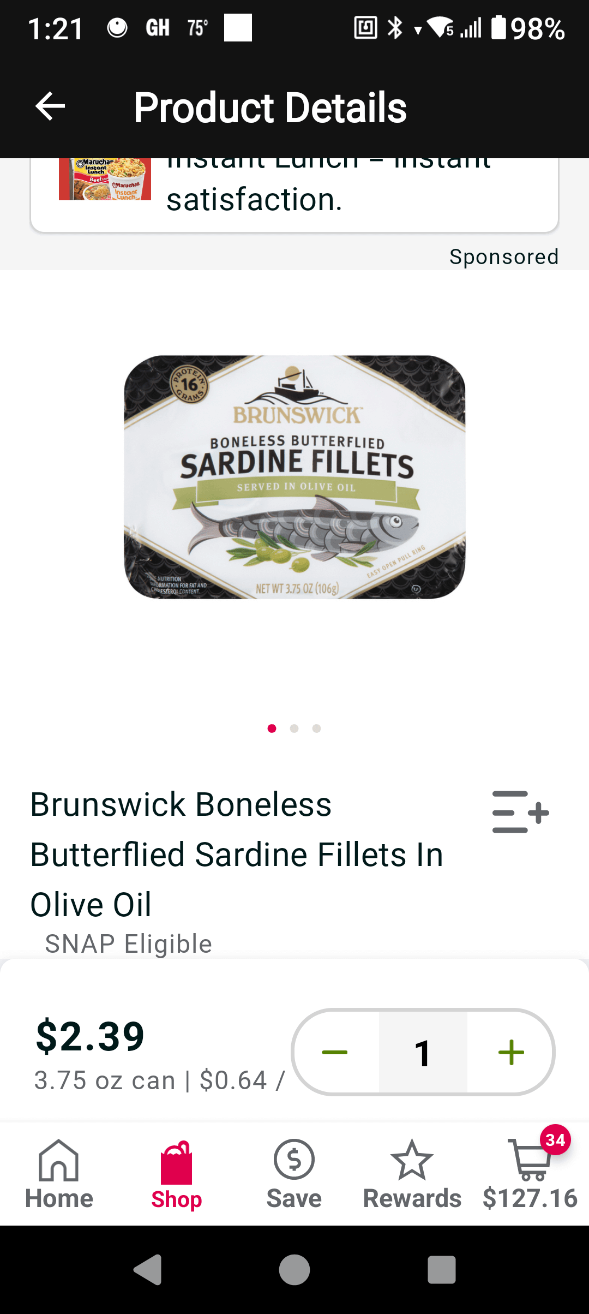Viewport: 589px width, 1314px height.
Task: Open the Rewards star tab
Action: coord(412,1174)
